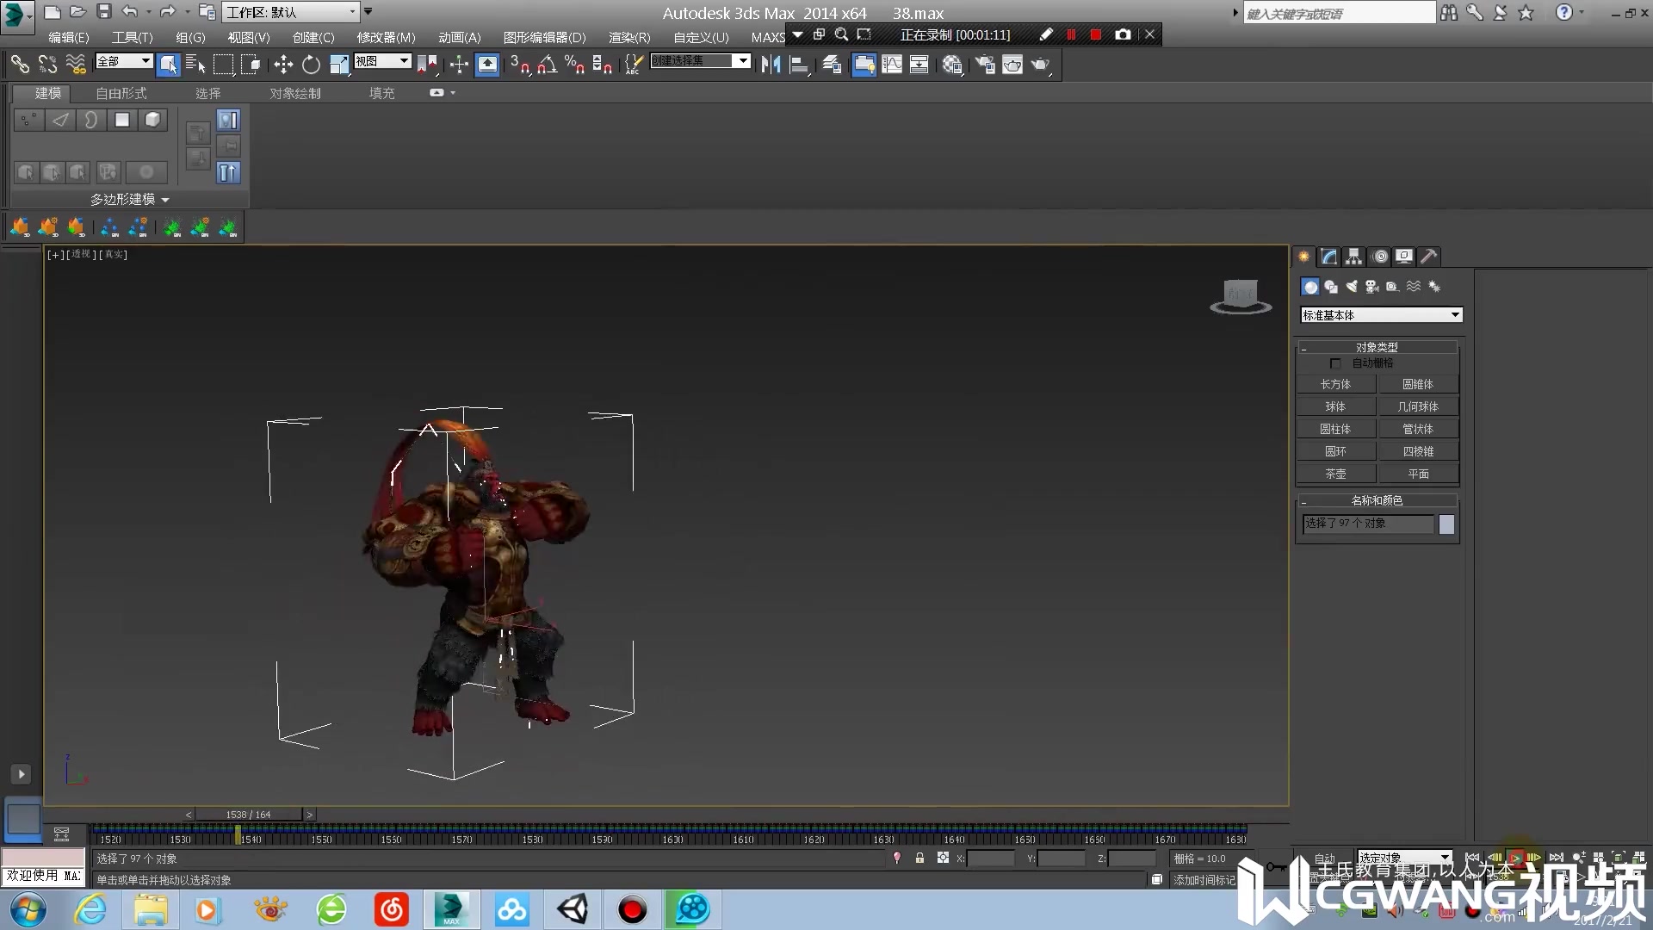Open the 渲染(R) menu
The image size is (1653, 930).
pos(628,37)
